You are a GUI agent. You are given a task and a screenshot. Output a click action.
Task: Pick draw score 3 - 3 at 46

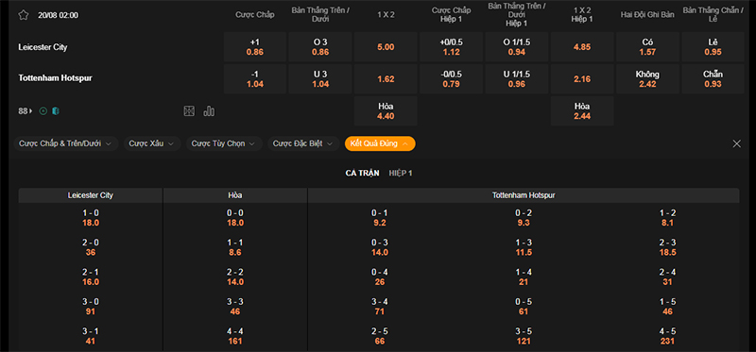pos(235,307)
